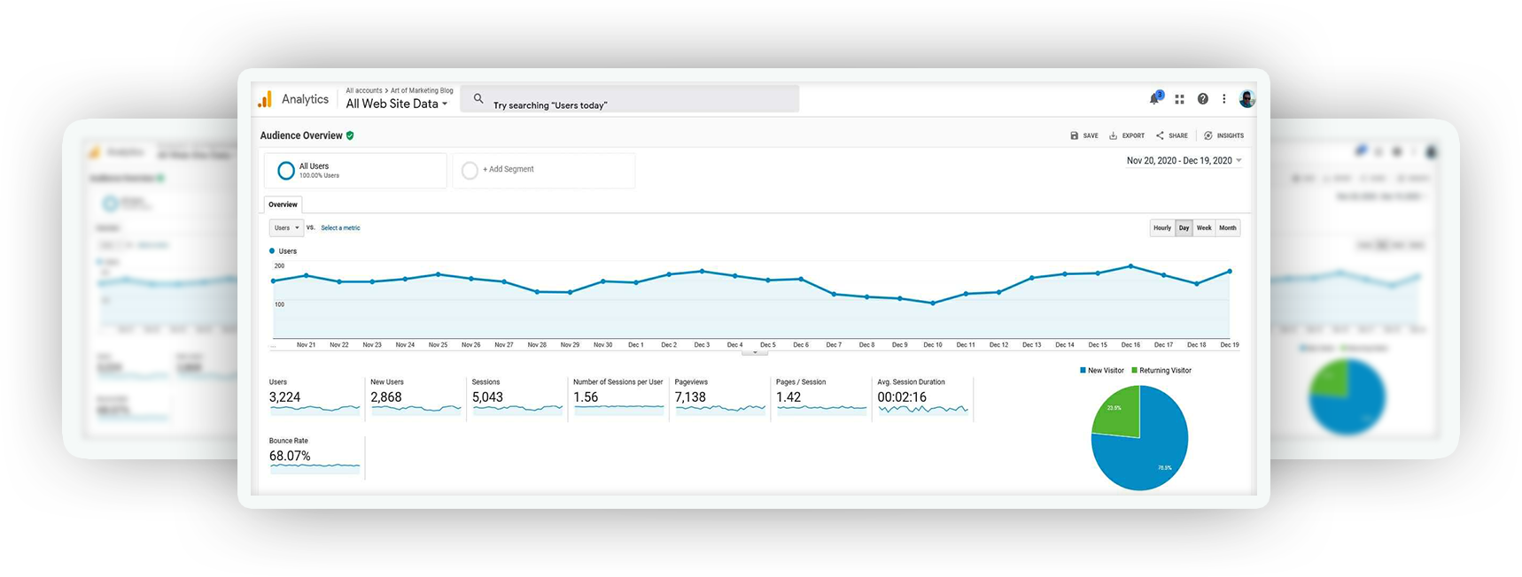
Task: Click the Add Segment circle
Action: coord(470,170)
